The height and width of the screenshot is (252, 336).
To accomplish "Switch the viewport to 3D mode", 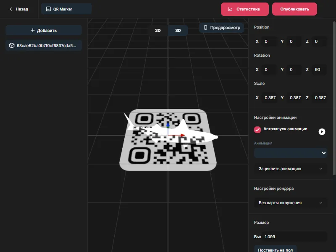I will [x=178, y=30].
